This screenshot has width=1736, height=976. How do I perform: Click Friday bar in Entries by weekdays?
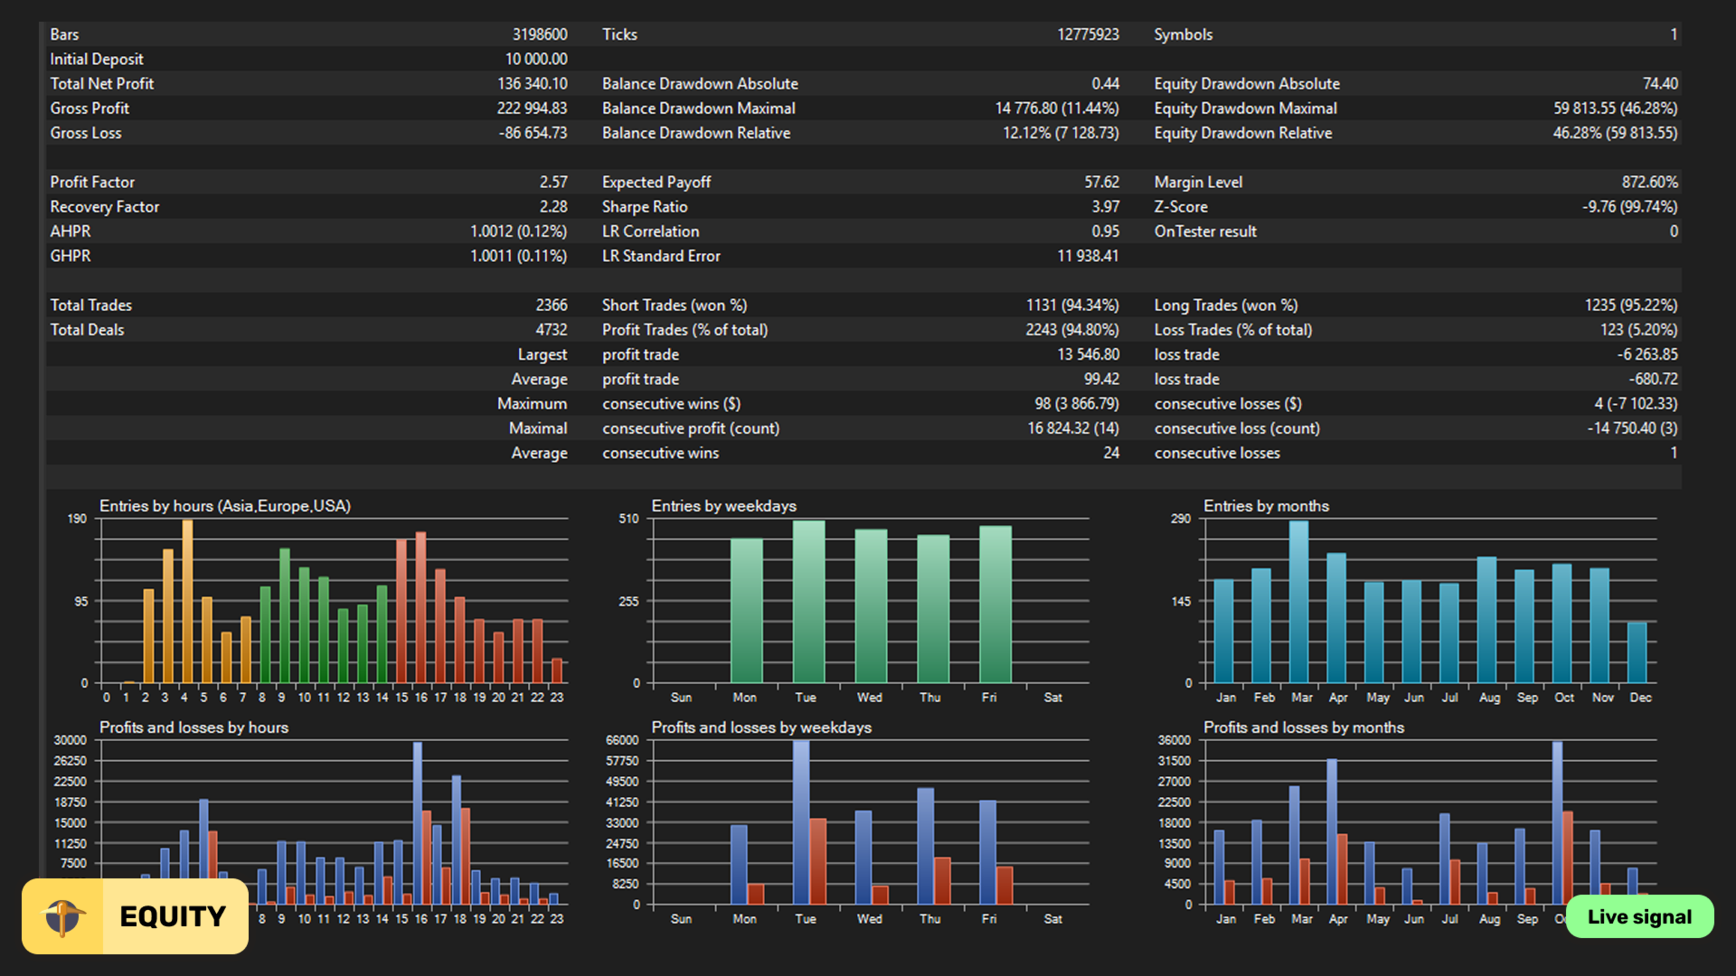tap(995, 604)
